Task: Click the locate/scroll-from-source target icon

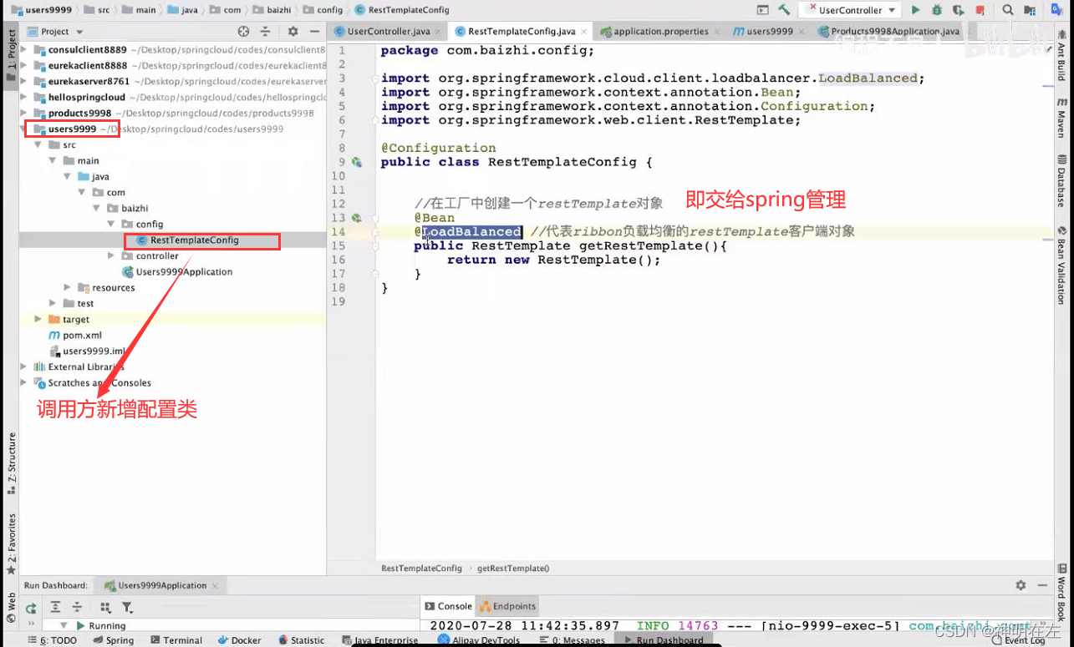Action: pyautogui.click(x=243, y=31)
